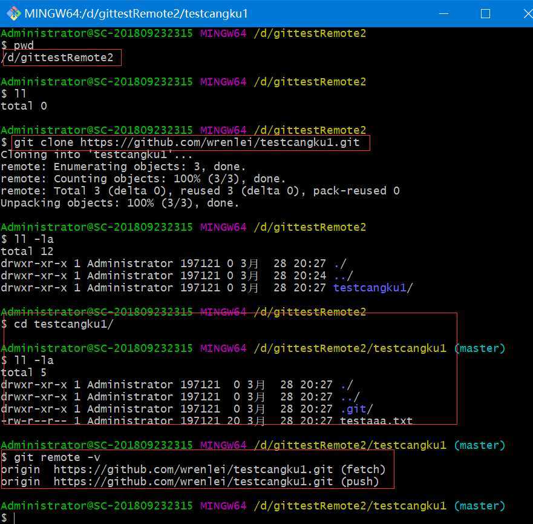This screenshot has height=524, width=533.
Task: Click the 'git remote -v' command line
Action: click(50, 457)
